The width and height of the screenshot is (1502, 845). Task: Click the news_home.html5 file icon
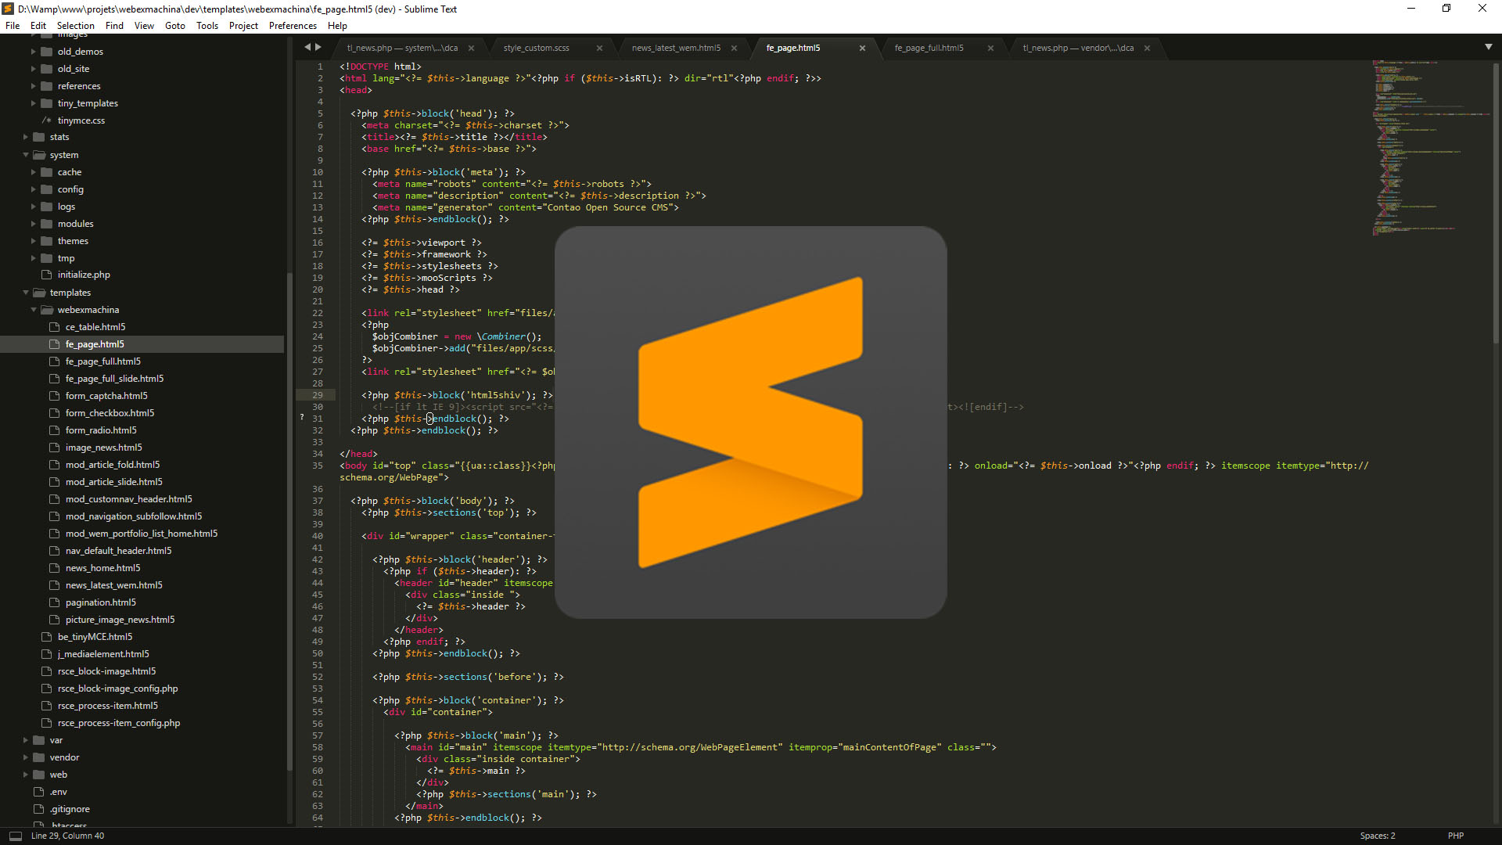(54, 568)
